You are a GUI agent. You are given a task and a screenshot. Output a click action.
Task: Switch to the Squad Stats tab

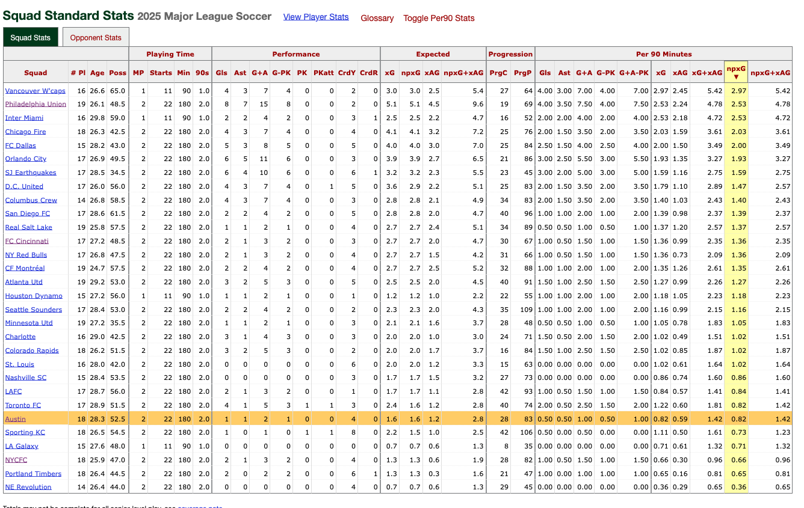pyautogui.click(x=31, y=37)
